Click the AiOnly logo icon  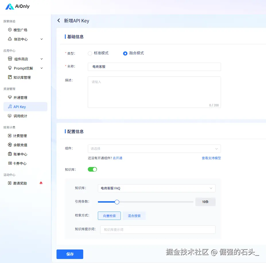click(x=9, y=7)
